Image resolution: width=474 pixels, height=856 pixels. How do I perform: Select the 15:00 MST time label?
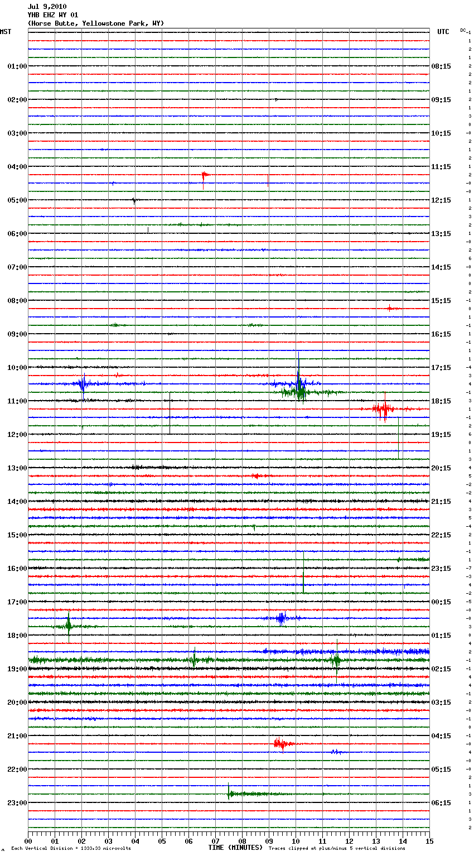click(17, 535)
